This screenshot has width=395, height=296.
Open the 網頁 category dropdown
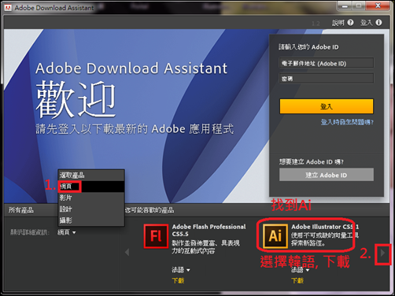(x=67, y=232)
